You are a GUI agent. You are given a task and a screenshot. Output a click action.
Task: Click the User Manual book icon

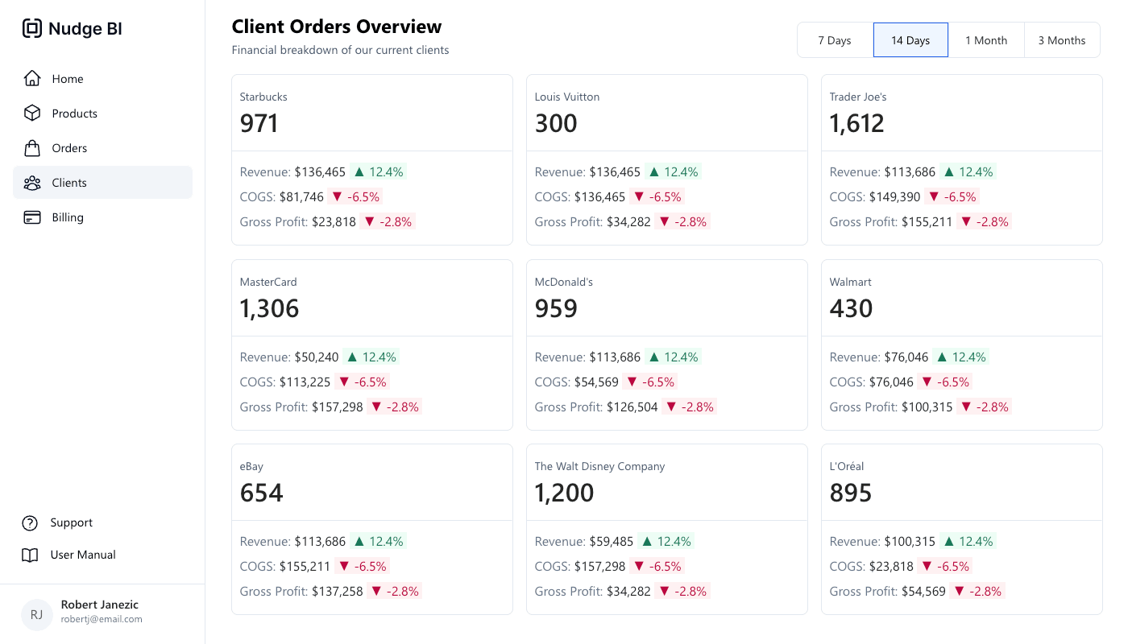click(x=30, y=555)
